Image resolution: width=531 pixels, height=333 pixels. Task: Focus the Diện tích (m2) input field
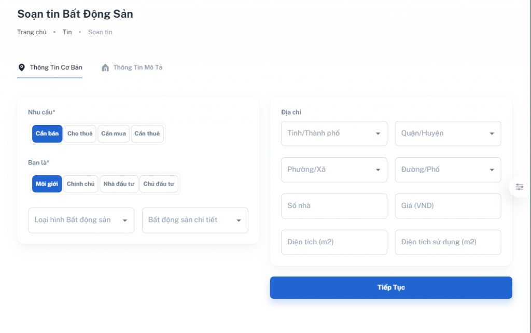click(334, 242)
